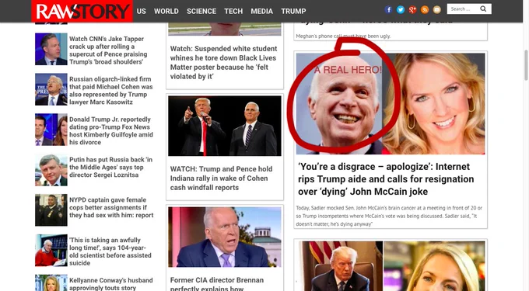Open the US section
The image size is (529, 291).
[x=142, y=11]
